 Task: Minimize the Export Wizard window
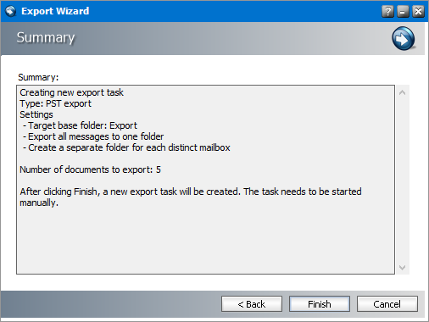403,12
